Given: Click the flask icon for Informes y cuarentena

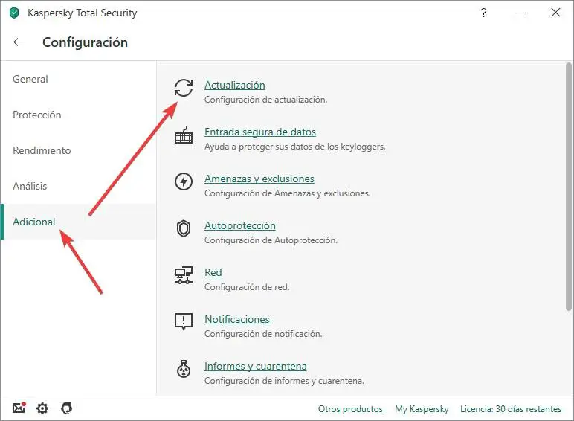Looking at the screenshot, I should pos(184,369).
